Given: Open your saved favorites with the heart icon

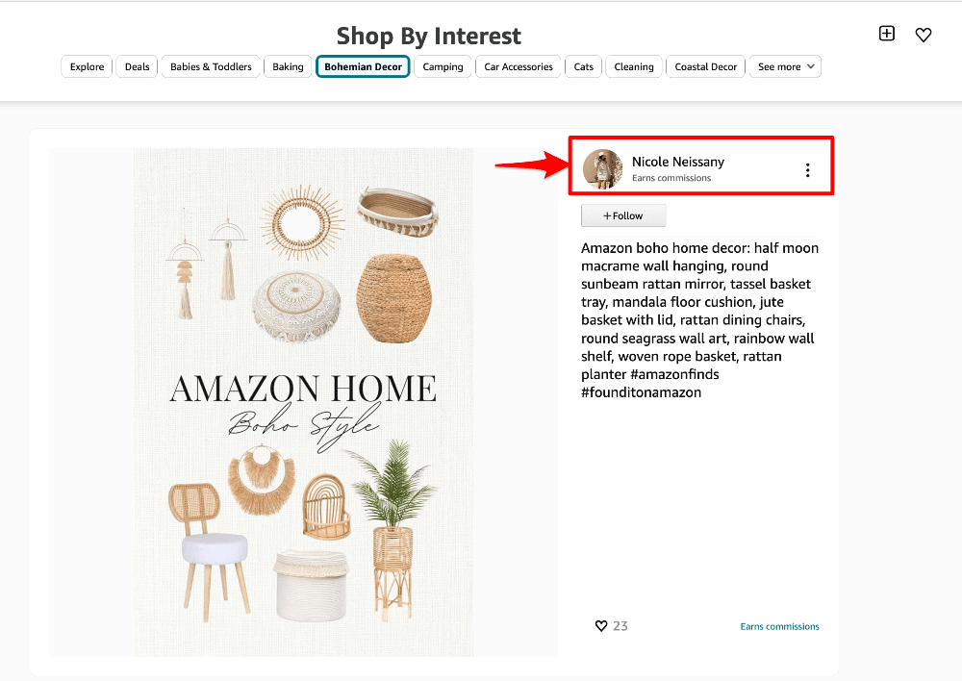Looking at the screenshot, I should pyautogui.click(x=923, y=35).
